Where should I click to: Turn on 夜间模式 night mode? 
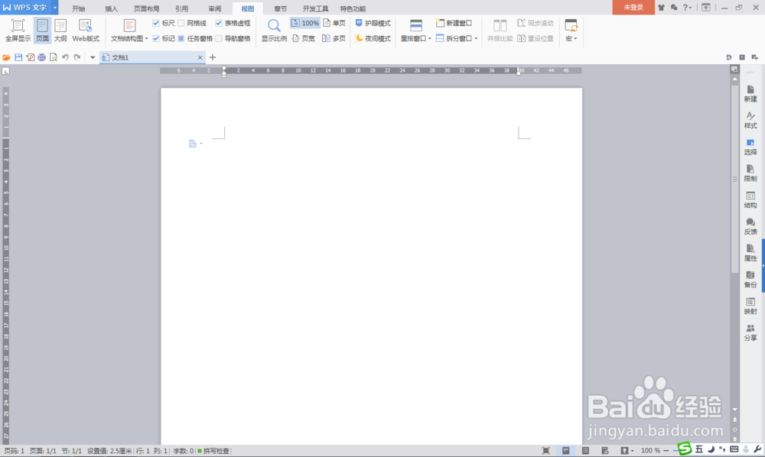coord(373,38)
